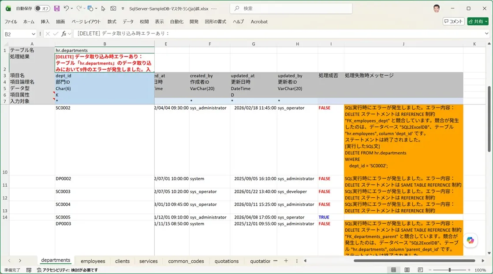Screen dimensions: 493x274
Task: Select the object pointer arrow tool
Action: tap(103, 8)
